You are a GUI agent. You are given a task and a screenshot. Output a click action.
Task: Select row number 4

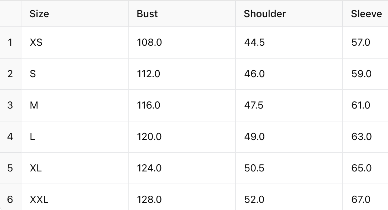[10, 137]
